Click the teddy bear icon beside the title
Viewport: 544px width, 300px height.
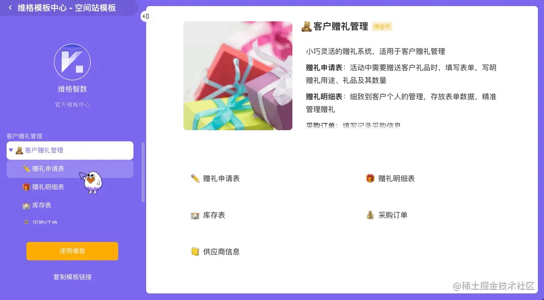tap(306, 26)
